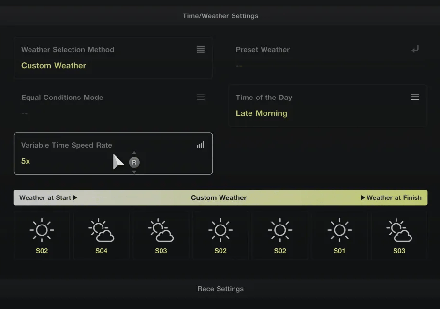Click the 5x time speed value
Image resolution: width=440 pixels, height=309 pixels.
click(26, 161)
